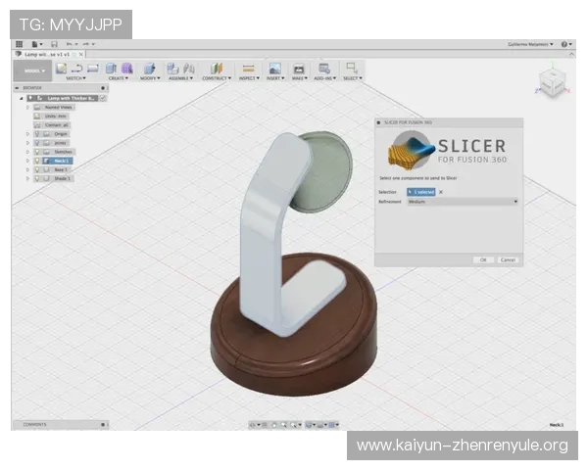Toggle visibility bulb for Origin

point(37,134)
